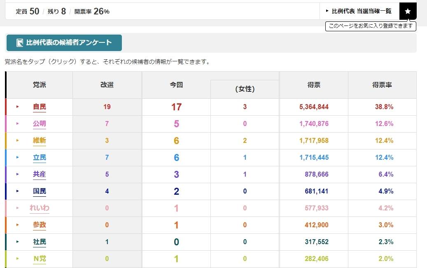Click the arrow icon beside 参政
This screenshot has width=427, height=268.
[18, 225]
